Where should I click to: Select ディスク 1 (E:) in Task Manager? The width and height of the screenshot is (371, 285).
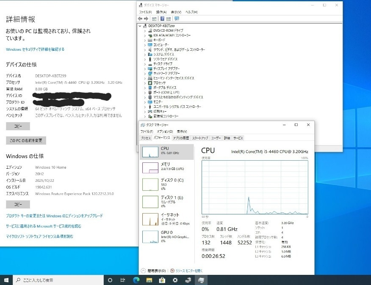click(x=167, y=202)
